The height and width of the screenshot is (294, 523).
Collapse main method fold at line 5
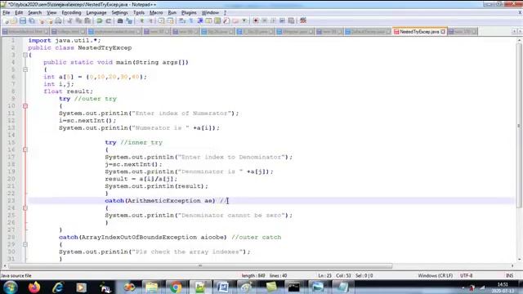point(25,69)
